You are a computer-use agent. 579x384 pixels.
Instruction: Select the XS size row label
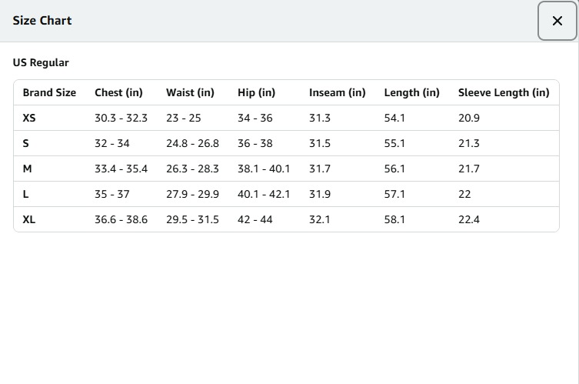[29, 118]
